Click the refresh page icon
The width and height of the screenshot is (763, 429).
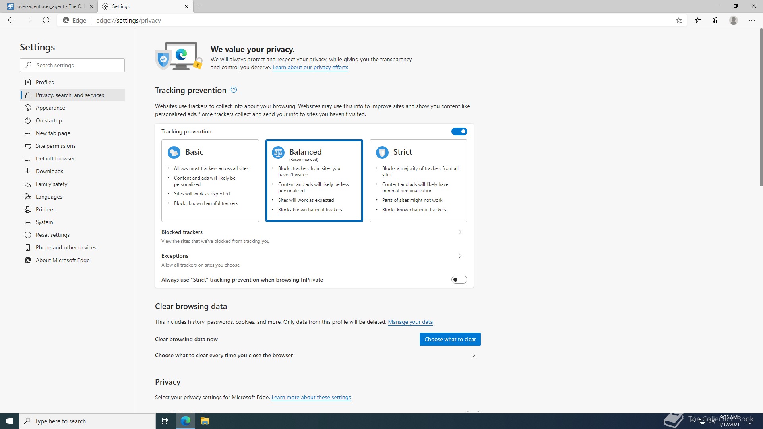click(46, 20)
